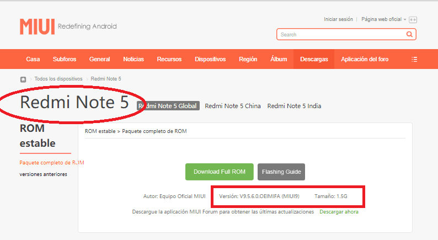This screenshot has height=240, width=438.
Task: Click Redmi Note 5 breadcrumb link
Action: coord(106,79)
